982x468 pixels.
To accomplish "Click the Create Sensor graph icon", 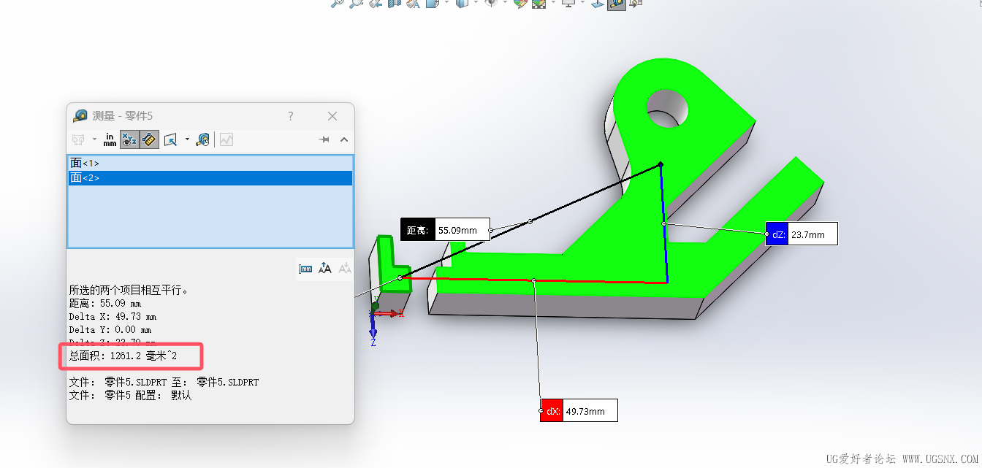I will [227, 139].
